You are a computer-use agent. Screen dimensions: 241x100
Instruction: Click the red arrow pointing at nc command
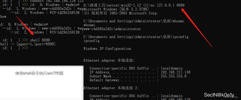197,28
